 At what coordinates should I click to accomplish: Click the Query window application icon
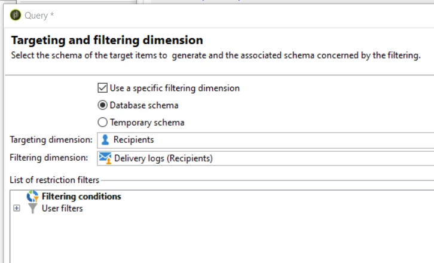pos(15,16)
